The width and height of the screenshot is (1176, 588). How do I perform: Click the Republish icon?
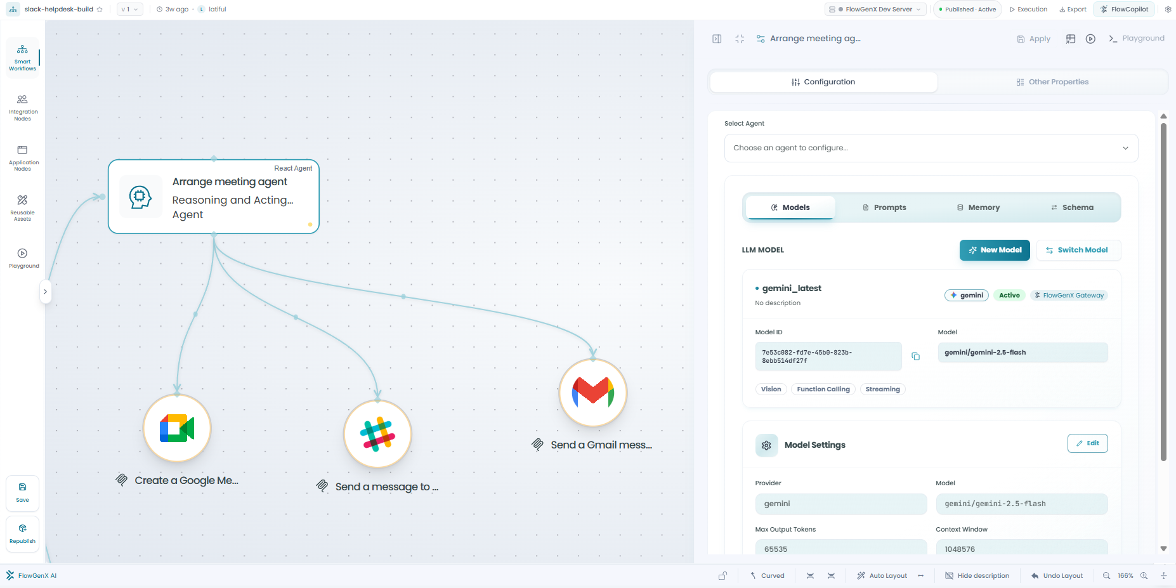point(22,534)
